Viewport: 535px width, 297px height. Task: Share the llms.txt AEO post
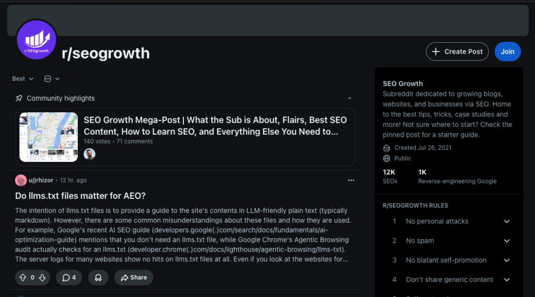[x=134, y=278]
